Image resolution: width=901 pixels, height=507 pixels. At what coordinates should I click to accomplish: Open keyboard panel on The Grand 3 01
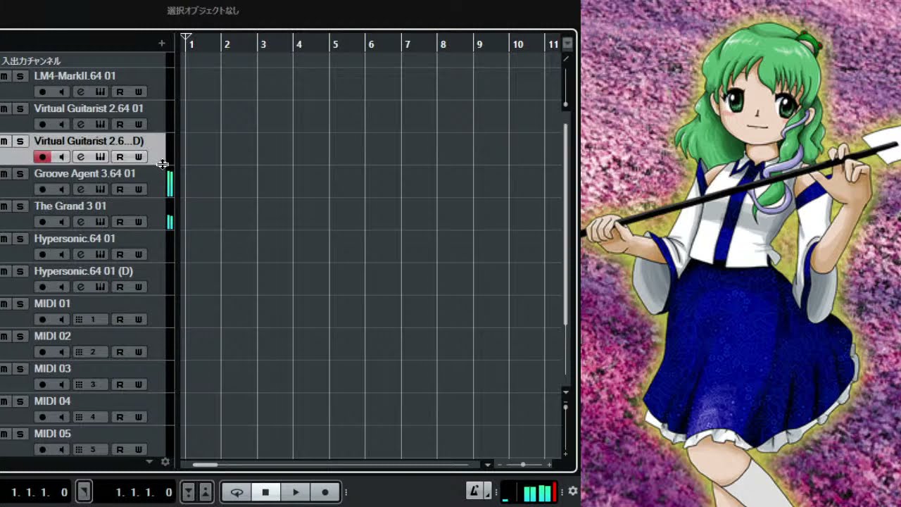[x=100, y=222]
